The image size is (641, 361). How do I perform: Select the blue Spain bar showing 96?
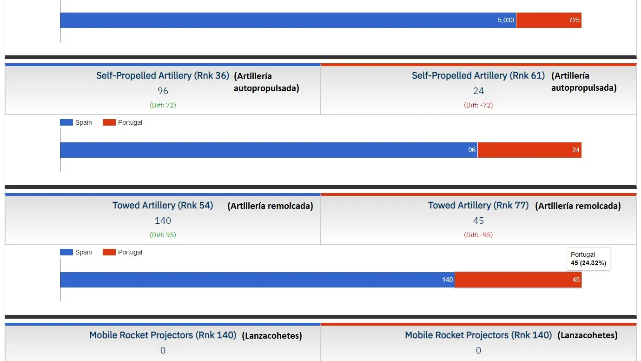point(269,150)
